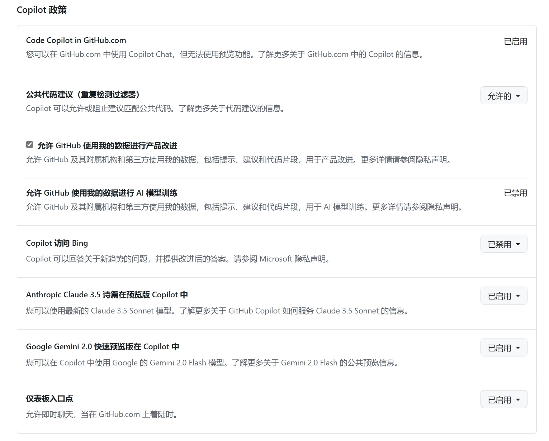
Task: Click the 已启用 status for Code Copilot in GitHub.com
Action: click(x=515, y=42)
